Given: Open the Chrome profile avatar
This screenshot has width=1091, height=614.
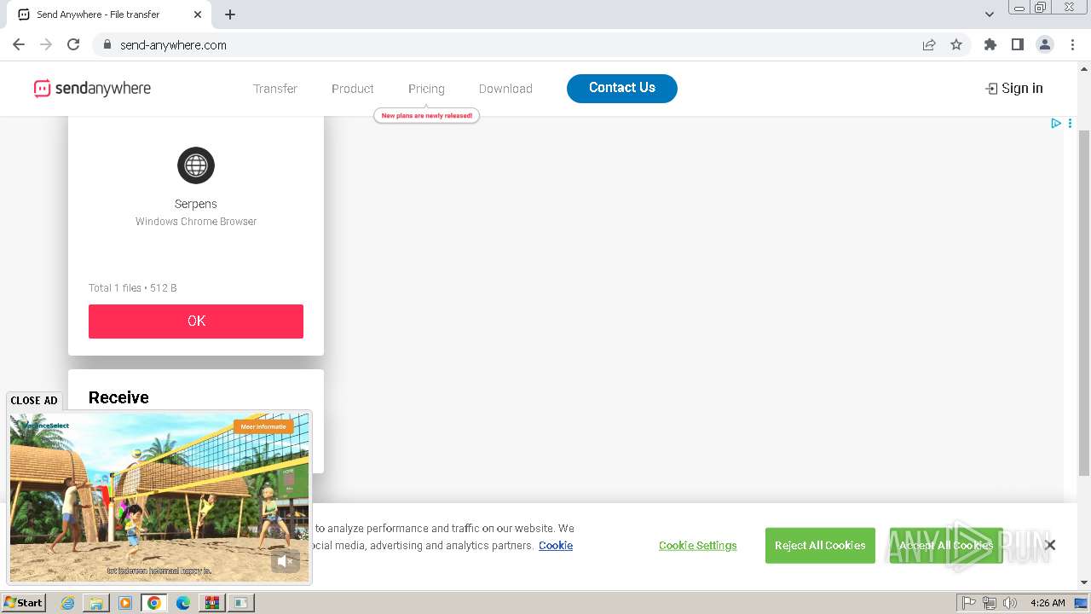Looking at the screenshot, I should [x=1045, y=44].
